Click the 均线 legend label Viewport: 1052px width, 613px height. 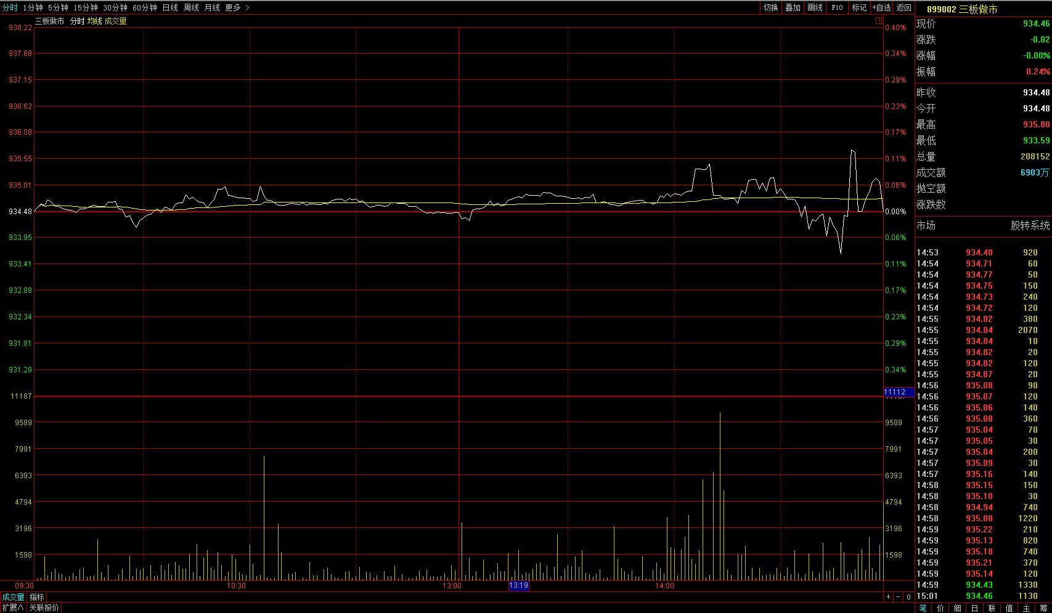point(94,21)
